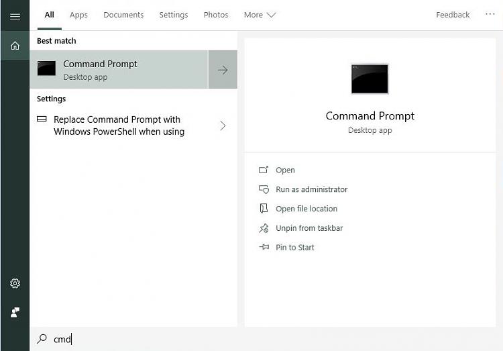Open the Settings gear in sidebar
The height and width of the screenshot is (351, 503).
click(x=15, y=283)
